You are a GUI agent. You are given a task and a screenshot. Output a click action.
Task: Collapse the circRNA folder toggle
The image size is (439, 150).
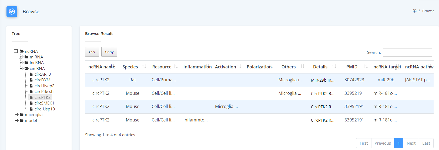click(21, 68)
